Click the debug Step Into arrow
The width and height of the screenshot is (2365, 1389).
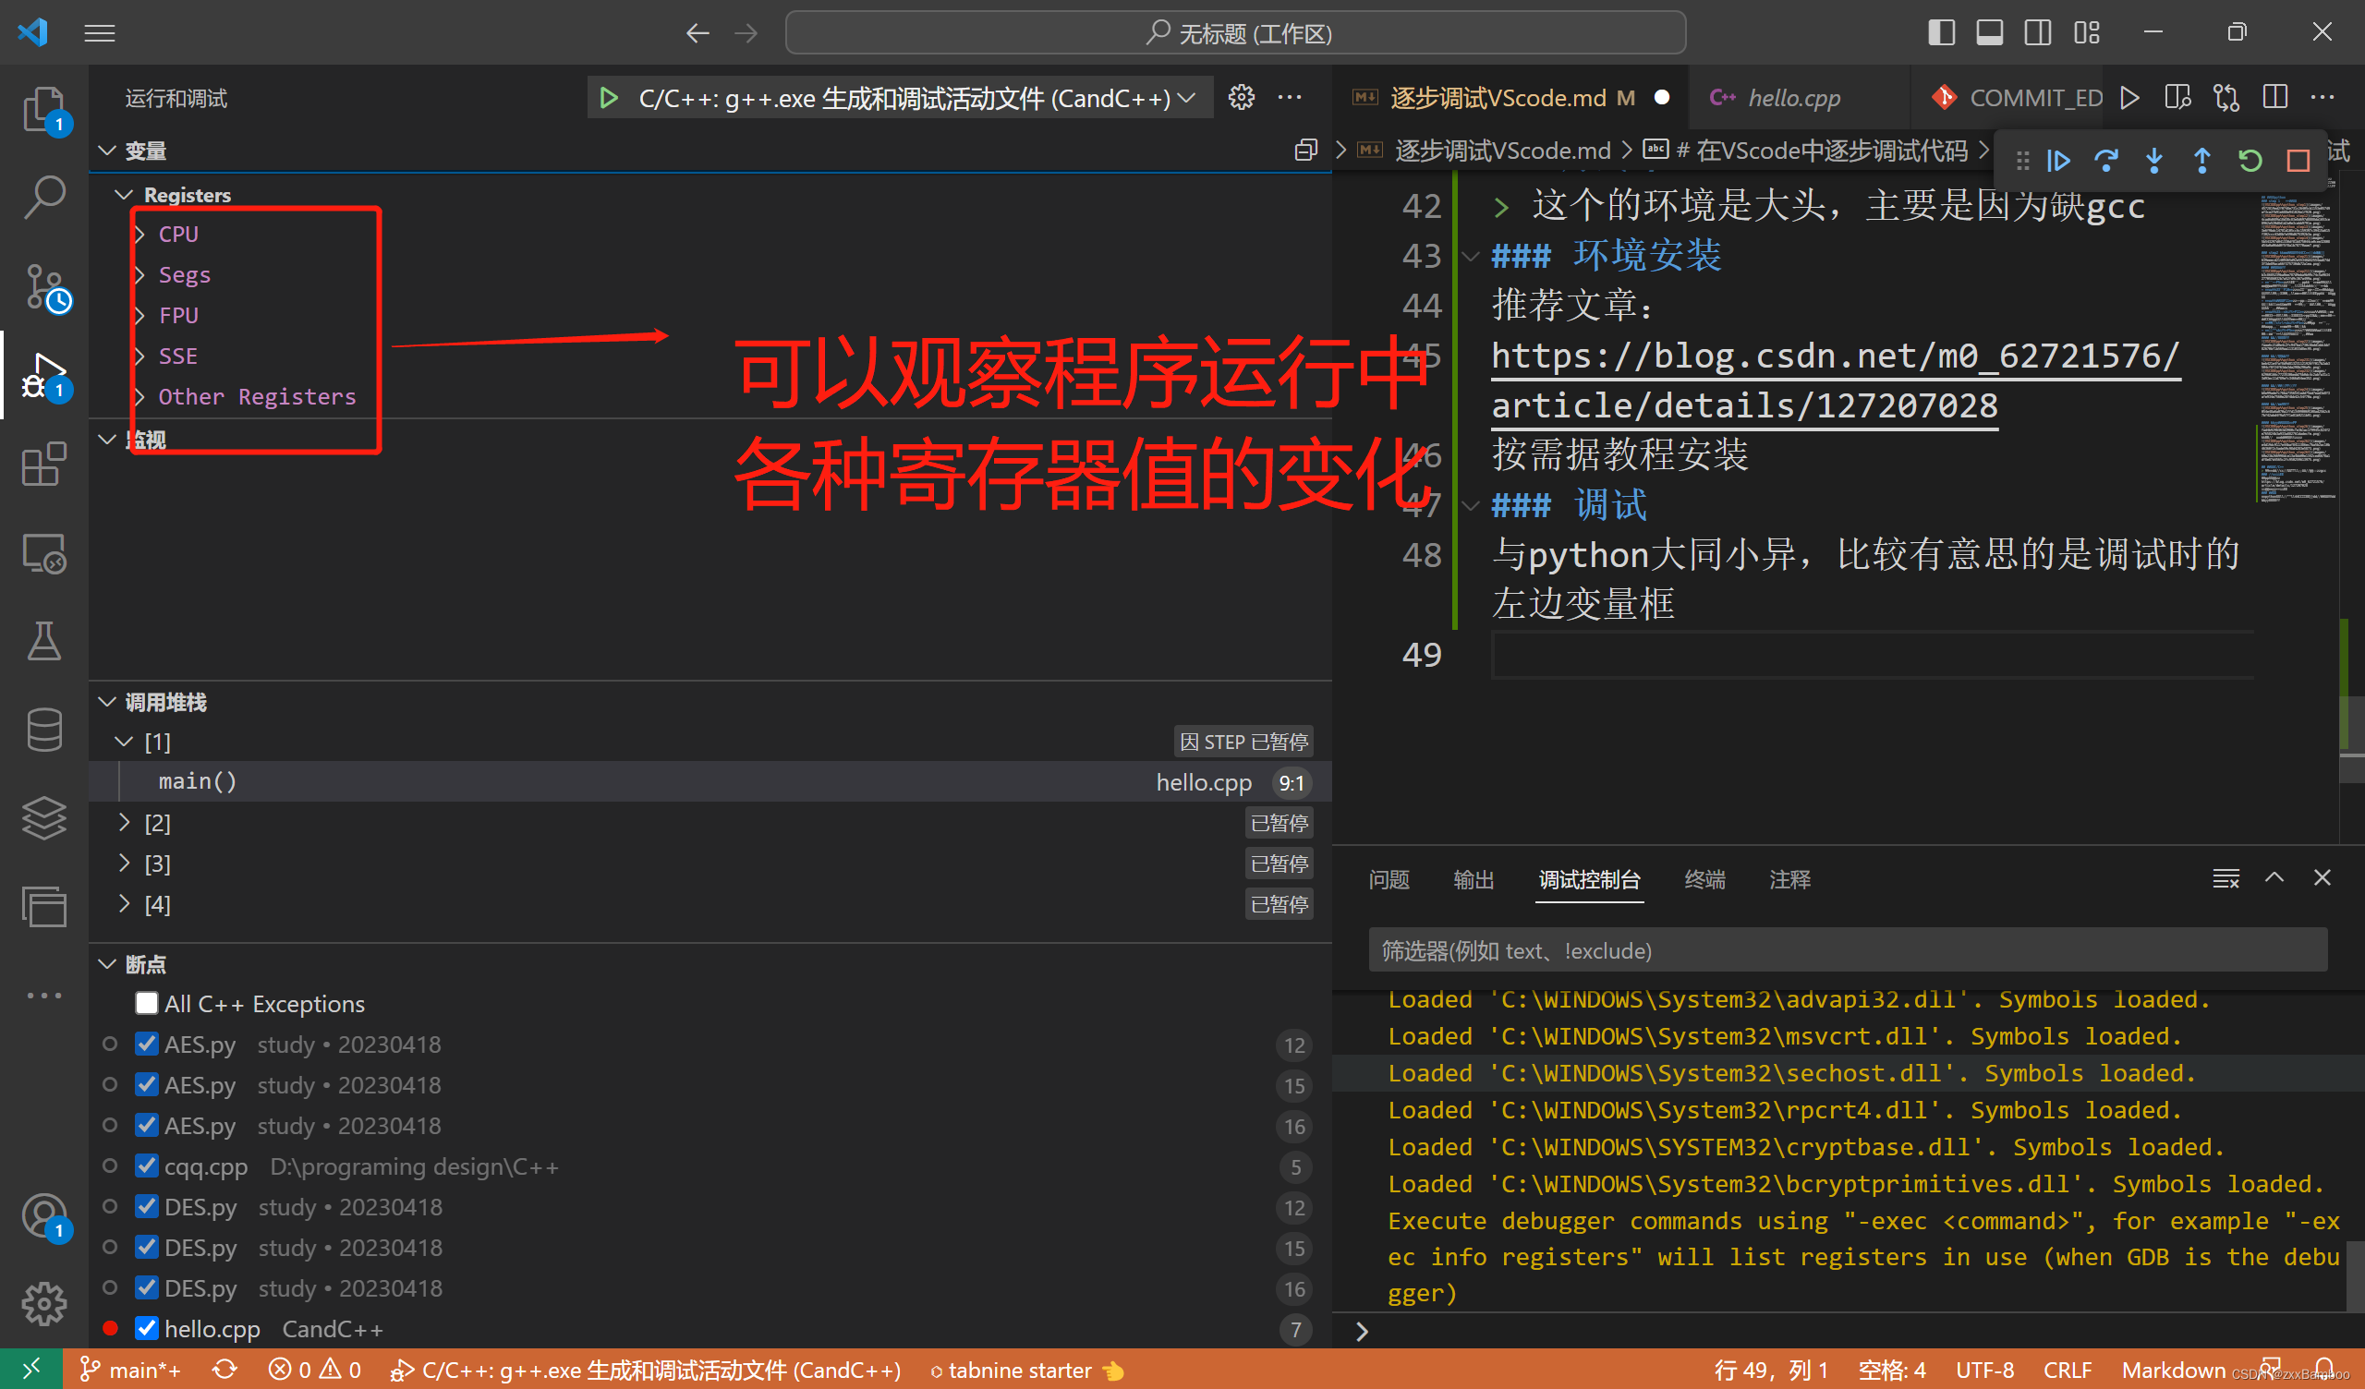tap(2153, 161)
